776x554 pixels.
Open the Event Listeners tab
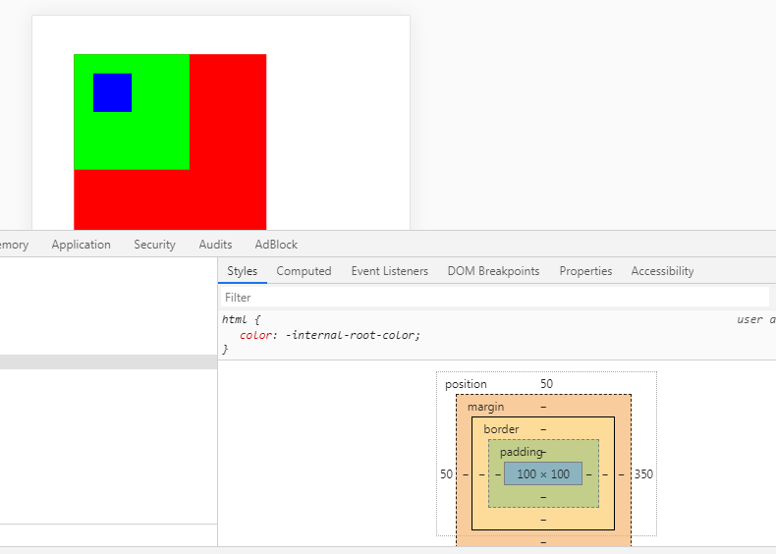click(390, 271)
